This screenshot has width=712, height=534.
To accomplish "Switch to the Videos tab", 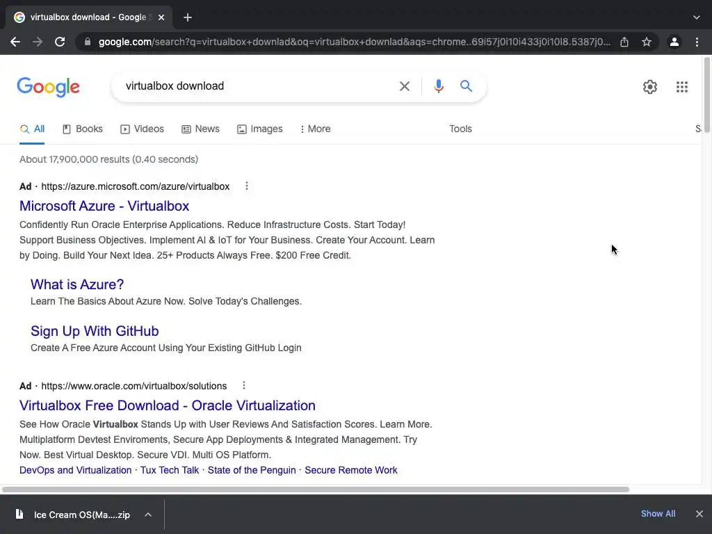I will click(142, 129).
